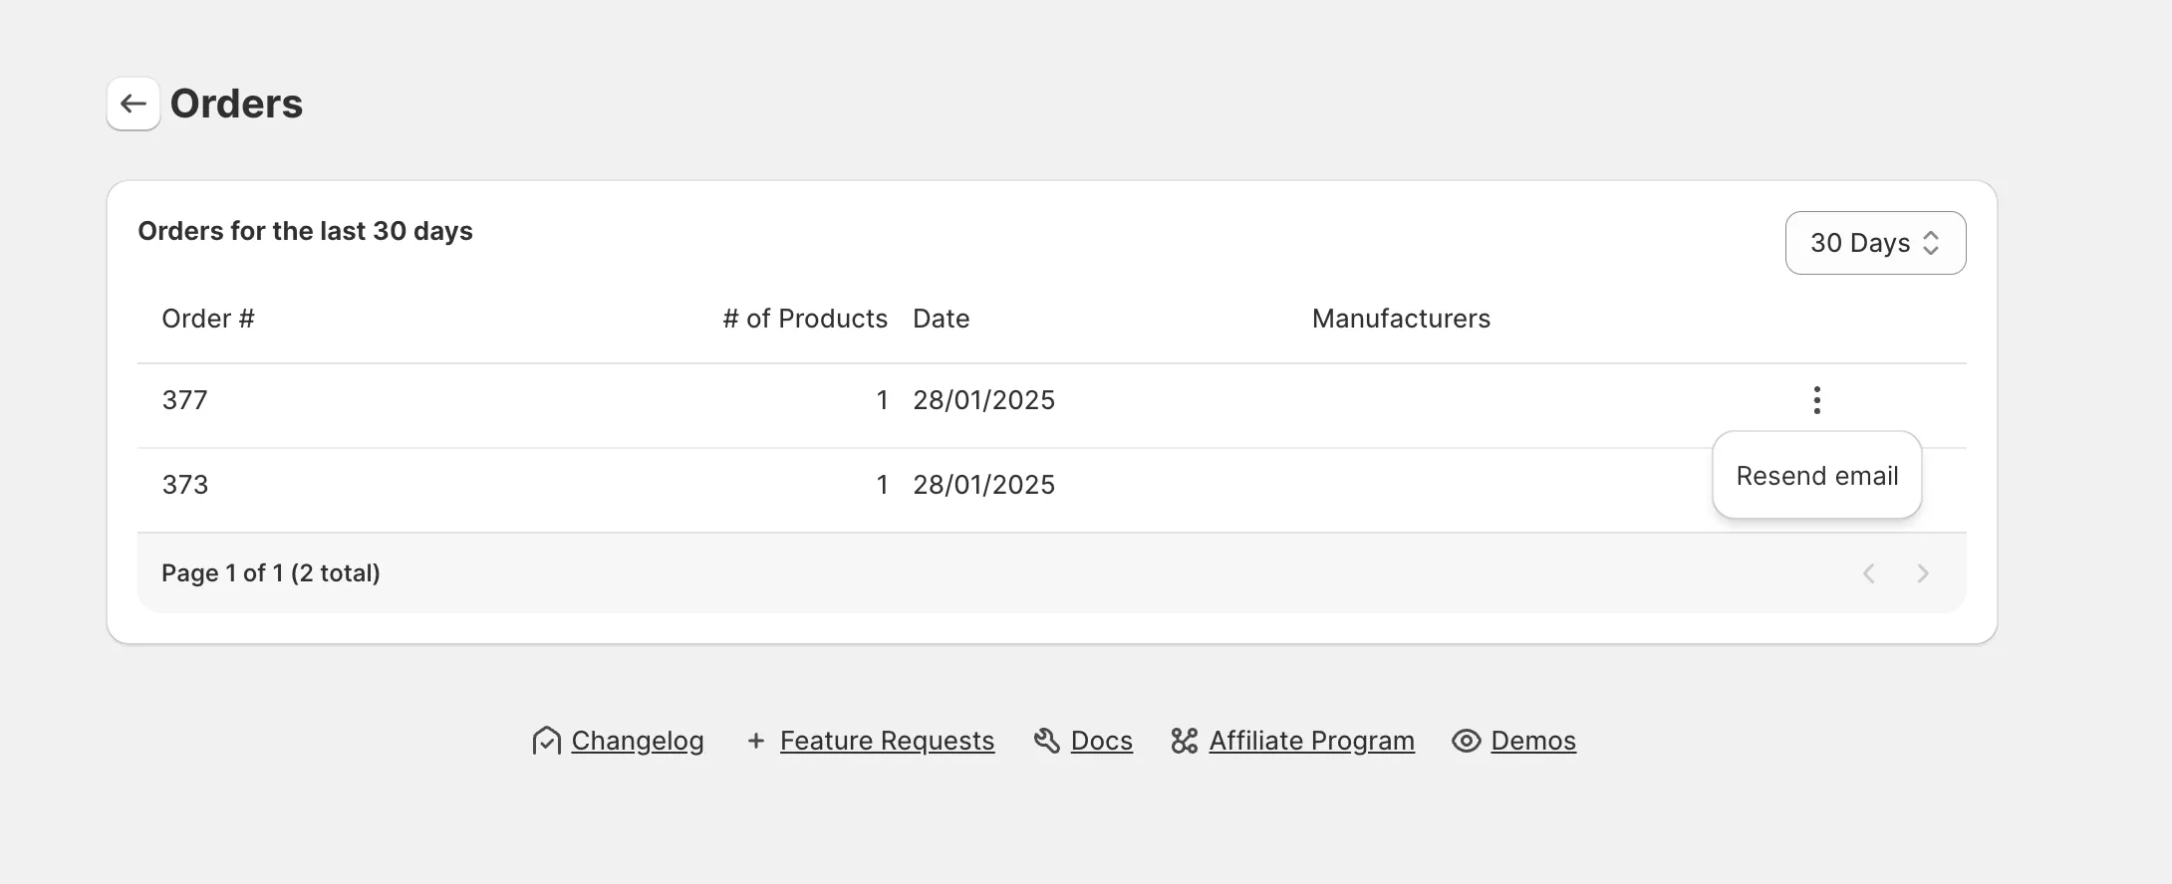Click the Feature Requests link
The image size is (2172, 884).
point(886,741)
